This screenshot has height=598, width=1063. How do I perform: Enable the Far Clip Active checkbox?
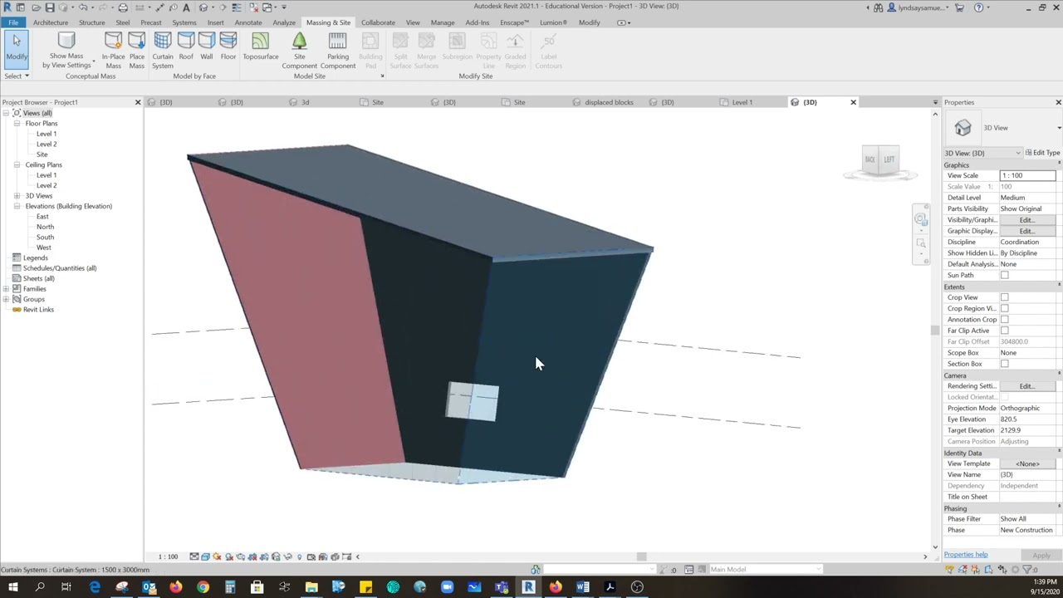click(1004, 331)
